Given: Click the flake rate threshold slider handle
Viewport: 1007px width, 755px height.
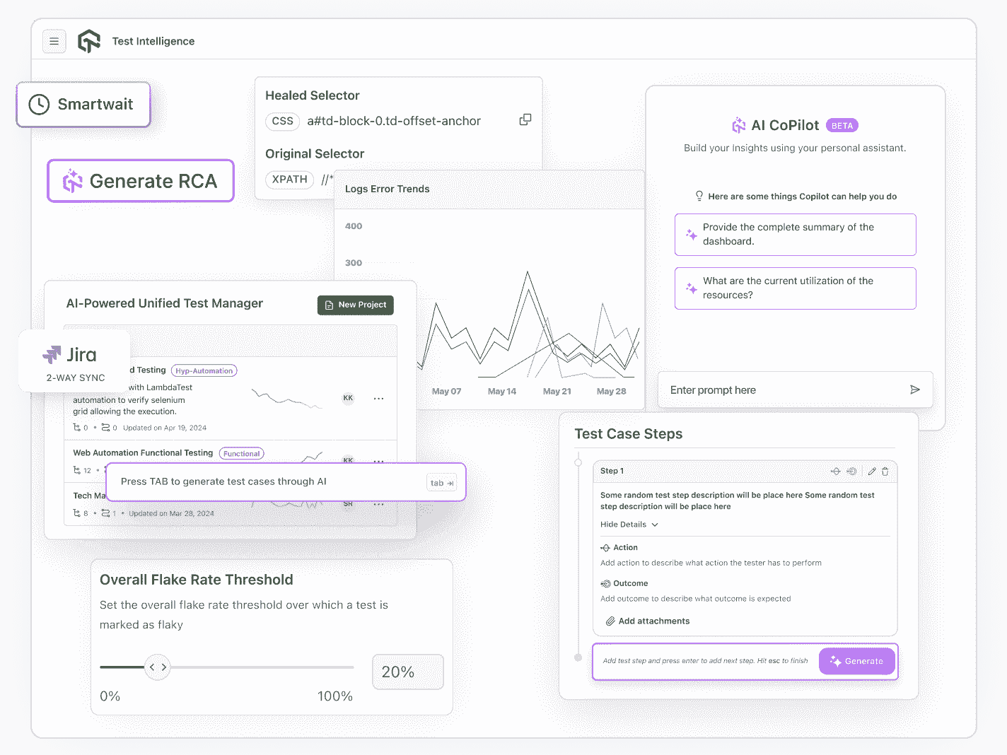Looking at the screenshot, I should coord(157,667).
